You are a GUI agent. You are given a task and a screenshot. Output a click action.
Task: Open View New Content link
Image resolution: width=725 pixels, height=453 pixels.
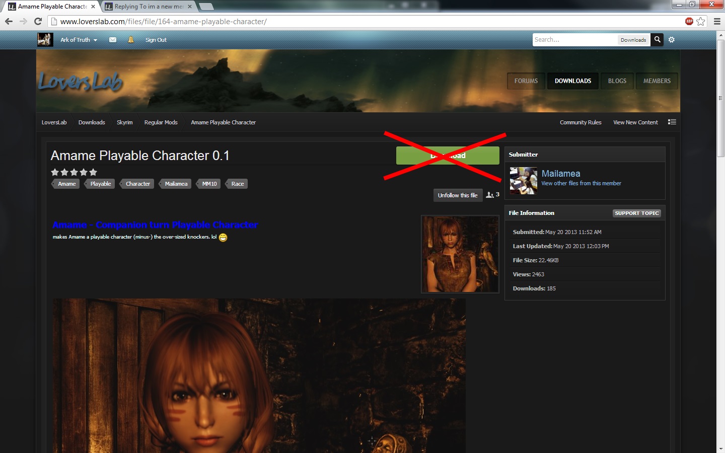(x=635, y=122)
